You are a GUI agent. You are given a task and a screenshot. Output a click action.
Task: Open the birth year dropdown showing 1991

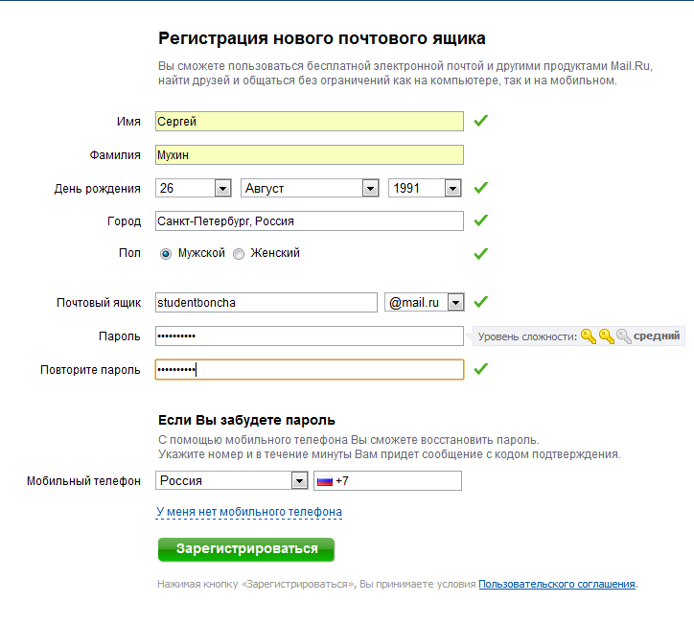pos(453,189)
